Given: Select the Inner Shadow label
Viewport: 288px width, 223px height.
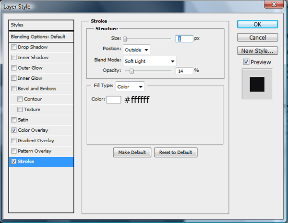Looking at the screenshot, I should point(33,58).
